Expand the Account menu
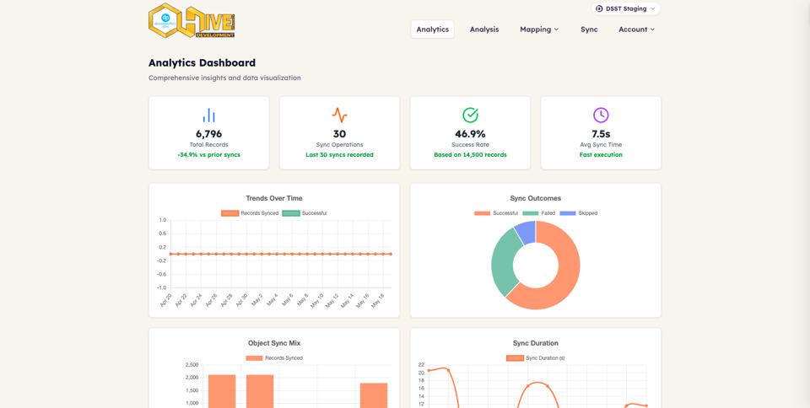The width and height of the screenshot is (810, 408). 636,30
